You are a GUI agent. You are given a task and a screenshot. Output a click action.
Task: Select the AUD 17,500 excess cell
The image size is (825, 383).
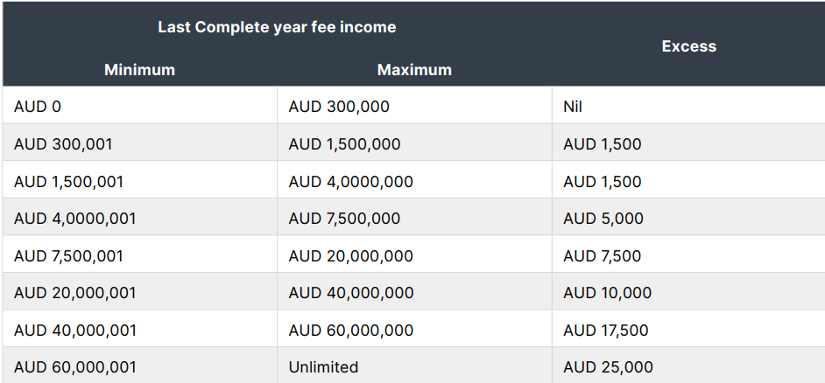pyautogui.click(x=605, y=331)
